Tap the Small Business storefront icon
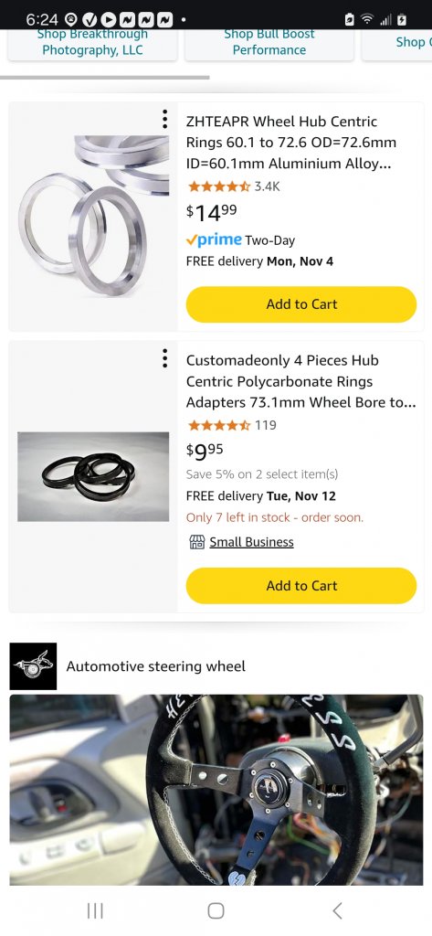Screen dimensions: 432x936 [x=196, y=542]
